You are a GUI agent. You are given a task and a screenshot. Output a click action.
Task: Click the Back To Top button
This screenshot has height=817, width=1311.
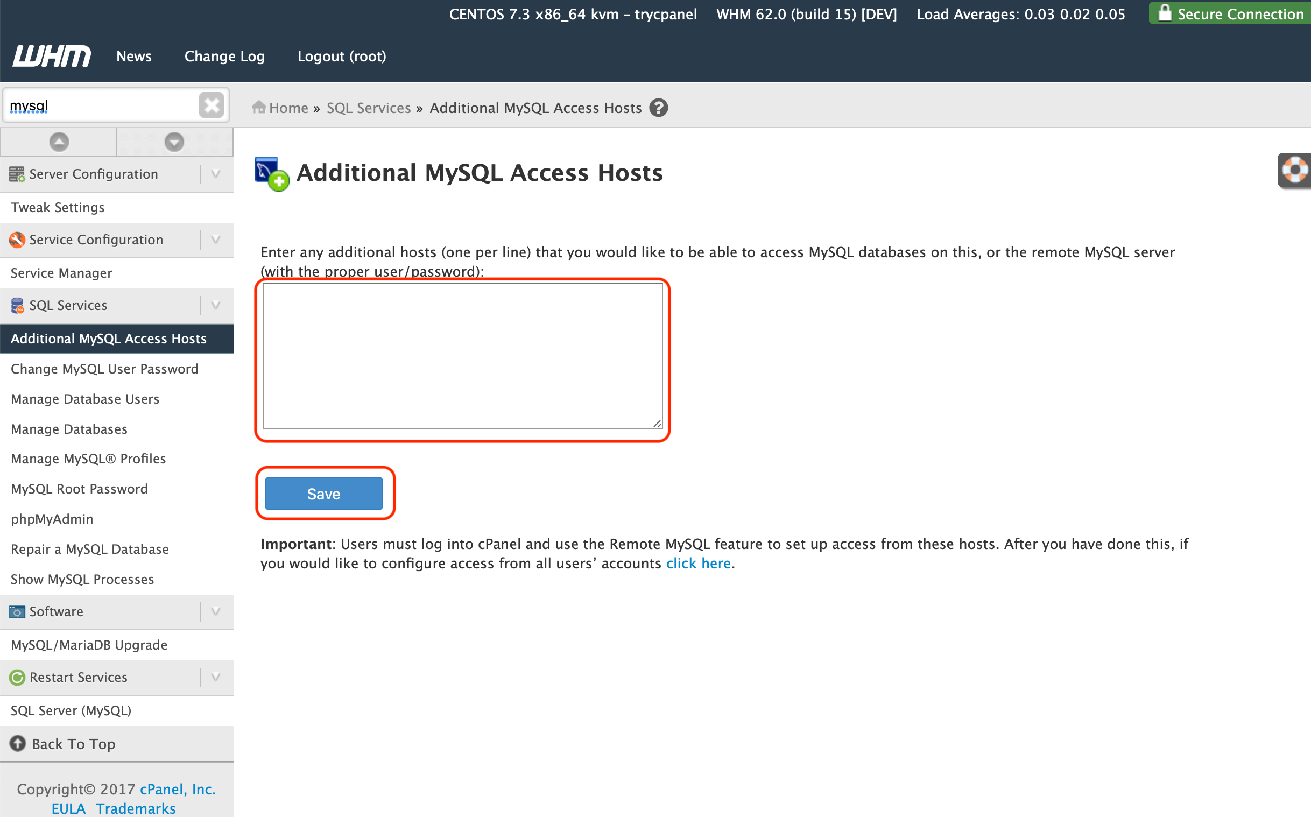(x=73, y=744)
